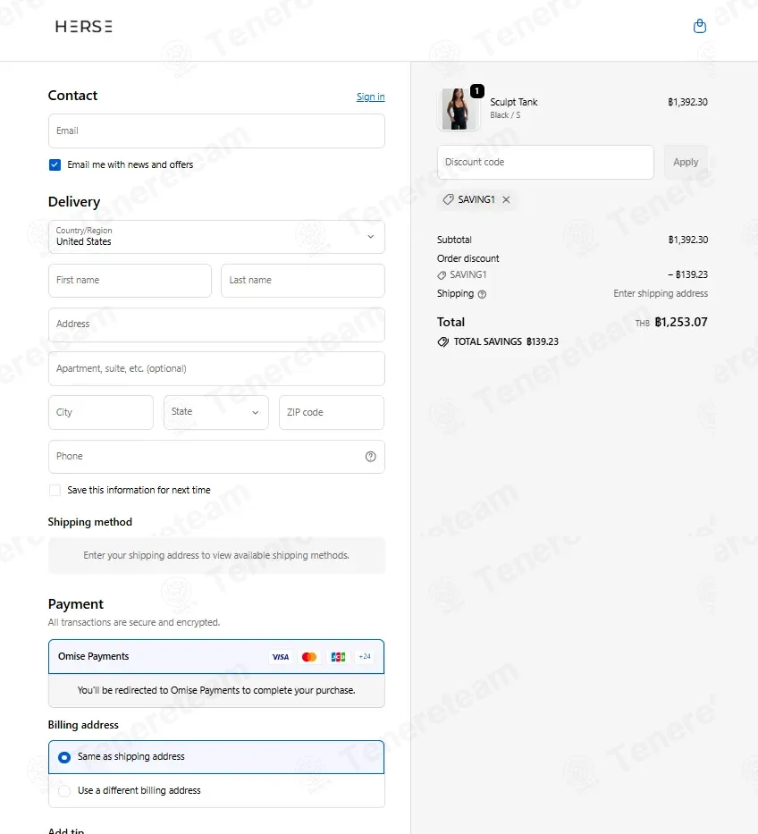Enable Save this information for next time
This screenshot has width=758, height=834.
pyautogui.click(x=55, y=491)
